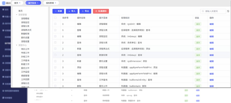Check the row with 应用程序类别：添加 permission
Screen dimensions: 231x103
(x=55, y=49)
